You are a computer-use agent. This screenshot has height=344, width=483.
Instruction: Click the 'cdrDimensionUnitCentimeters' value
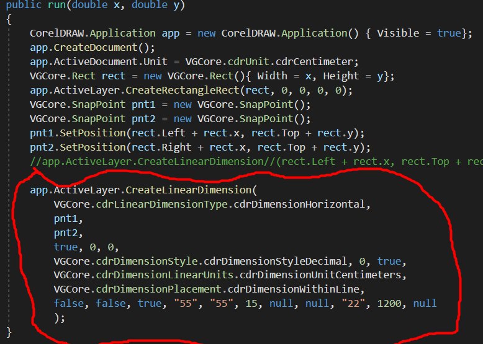pyautogui.click(x=320, y=275)
